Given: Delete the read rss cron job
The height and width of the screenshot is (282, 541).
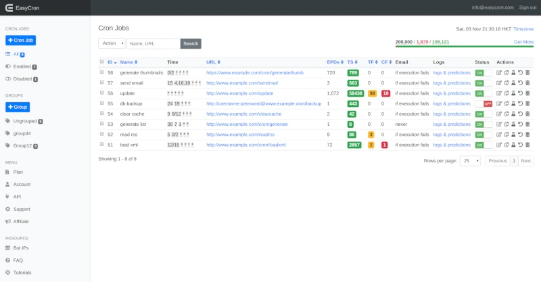Looking at the screenshot, I should tap(527, 135).
